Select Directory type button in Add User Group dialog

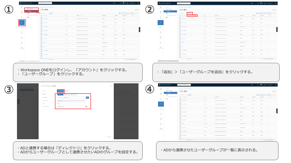click(x=61, y=91)
